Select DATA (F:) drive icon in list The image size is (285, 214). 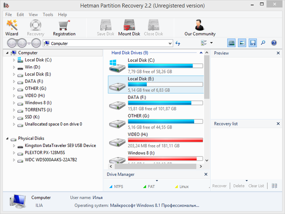[117, 105]
